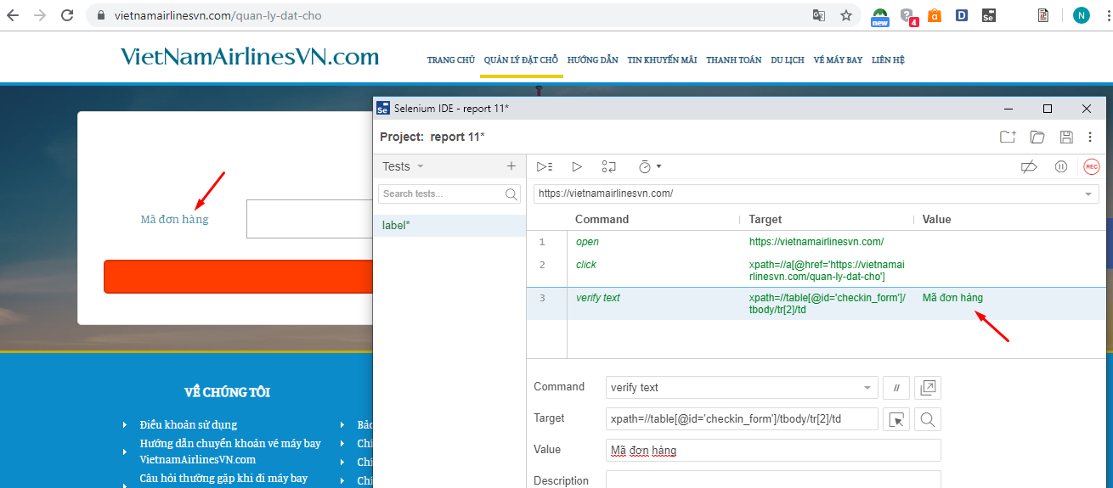This screenshot has height=488, width=1113.
Task: Open test execution speed timer
Action: click(x=650, y=166)
